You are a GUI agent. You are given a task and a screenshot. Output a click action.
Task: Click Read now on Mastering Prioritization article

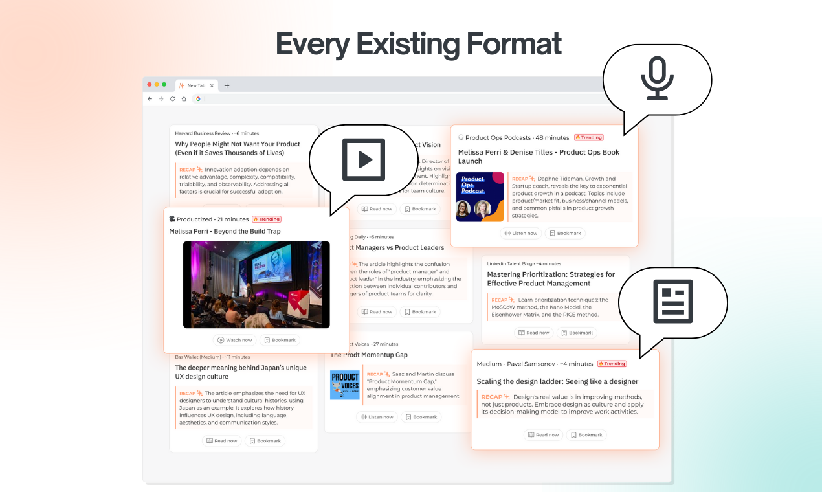534,333
